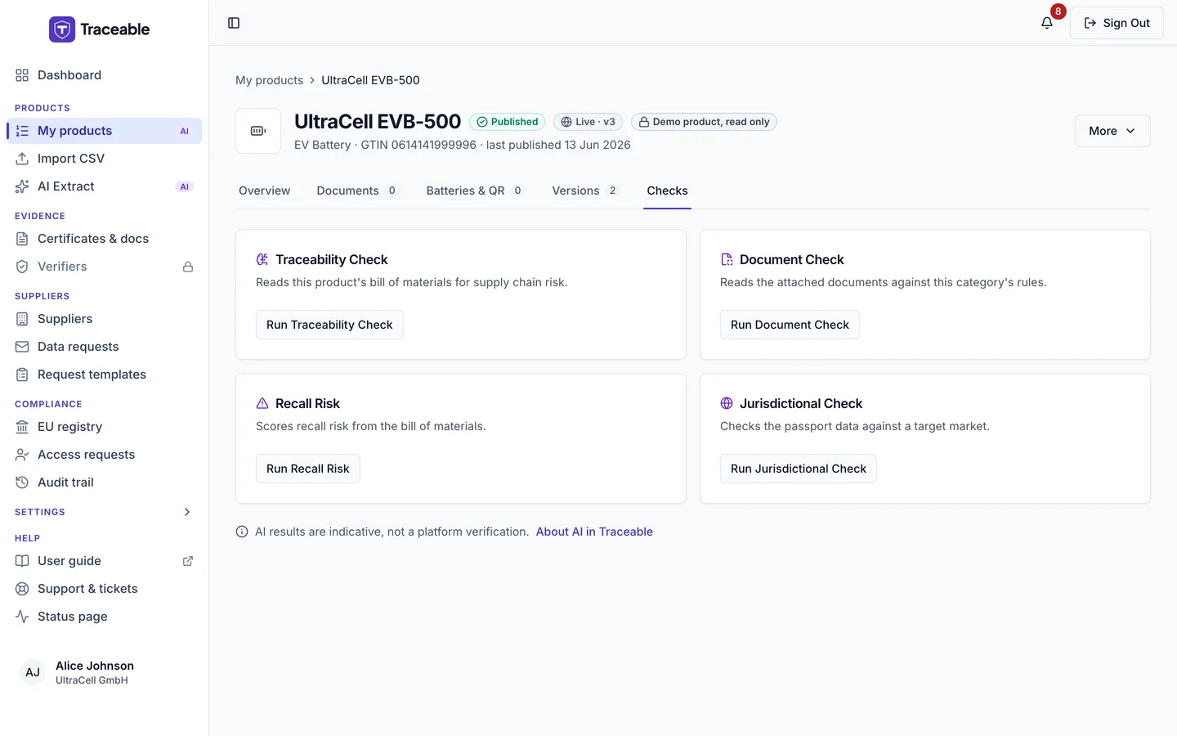Open the locked Verifiers item
This screenshot has height=736, width=1177.
104,267
